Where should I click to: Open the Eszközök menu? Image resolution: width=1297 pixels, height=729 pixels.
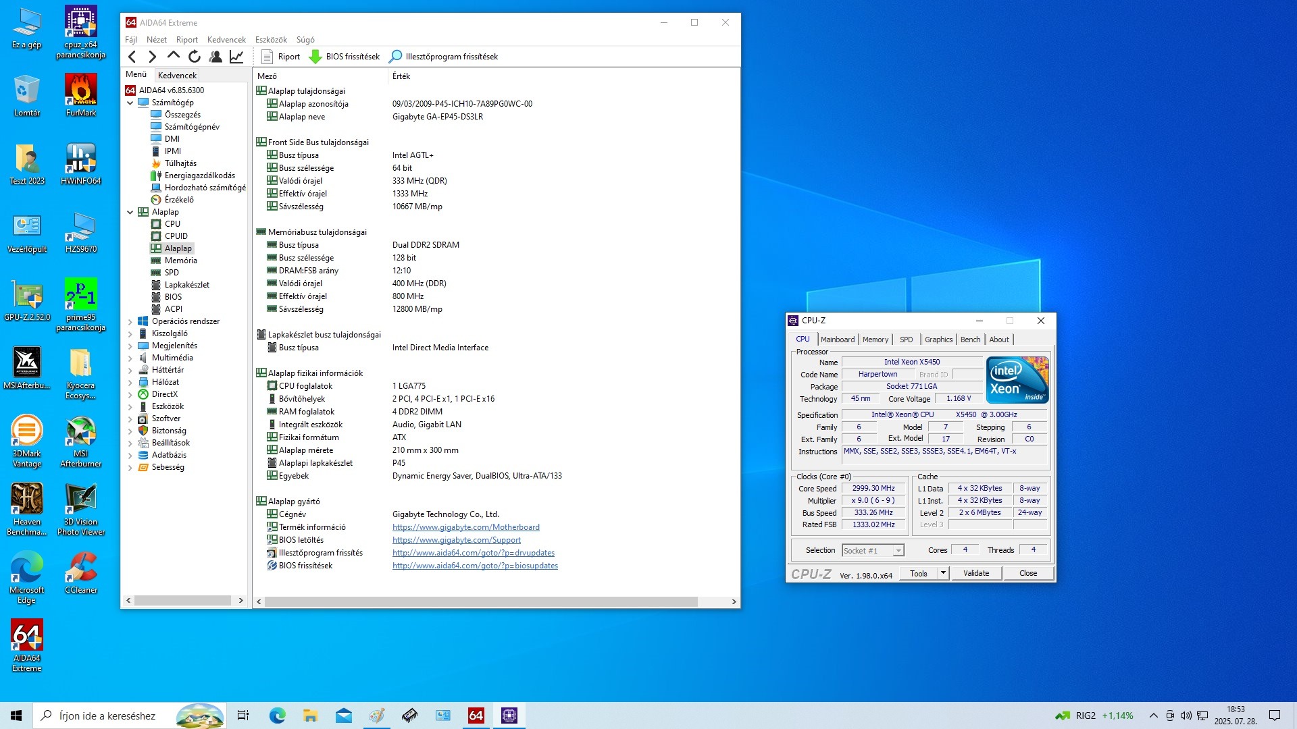point(271,40)
